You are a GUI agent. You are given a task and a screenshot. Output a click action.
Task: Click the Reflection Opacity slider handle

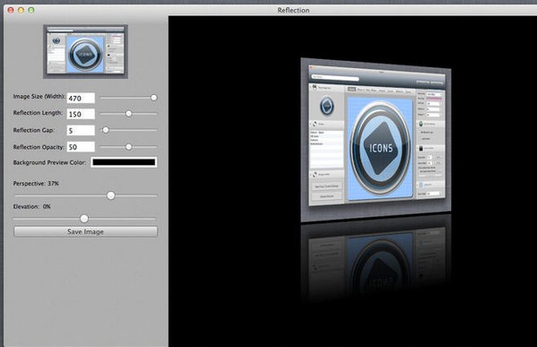coord(129,147)
